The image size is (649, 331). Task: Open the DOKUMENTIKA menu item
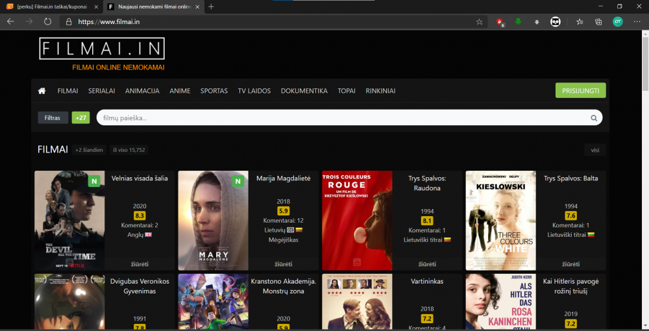coord(304,91)
